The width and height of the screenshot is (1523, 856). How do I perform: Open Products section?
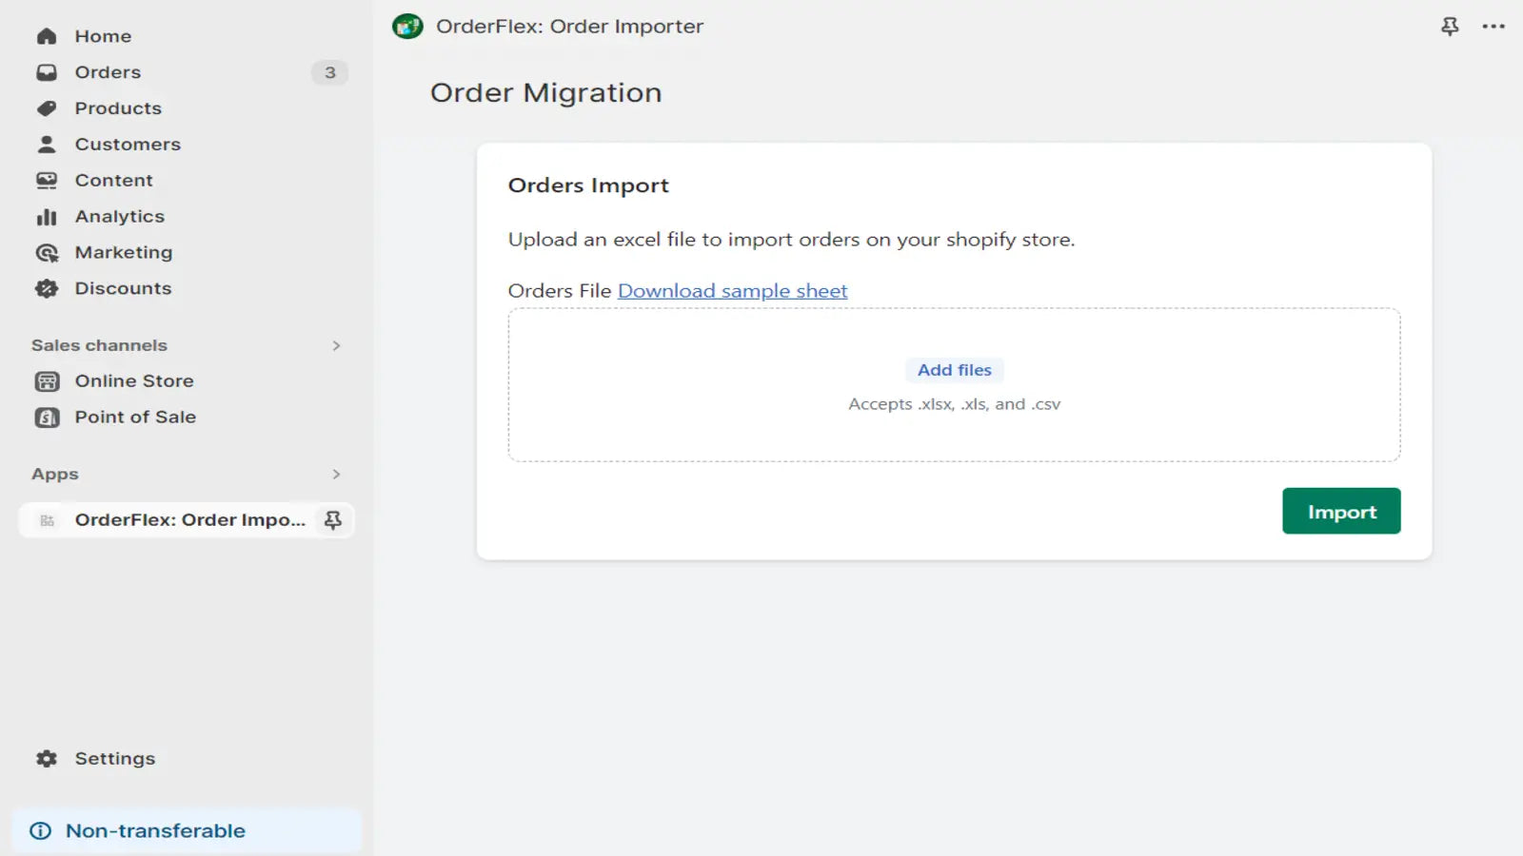pos(118,108)
